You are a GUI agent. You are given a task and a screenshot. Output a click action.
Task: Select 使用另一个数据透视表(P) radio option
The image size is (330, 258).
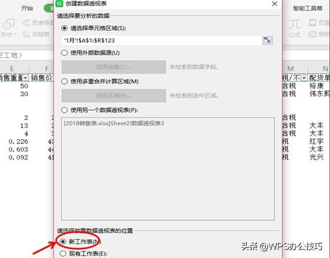coord(65,110)
